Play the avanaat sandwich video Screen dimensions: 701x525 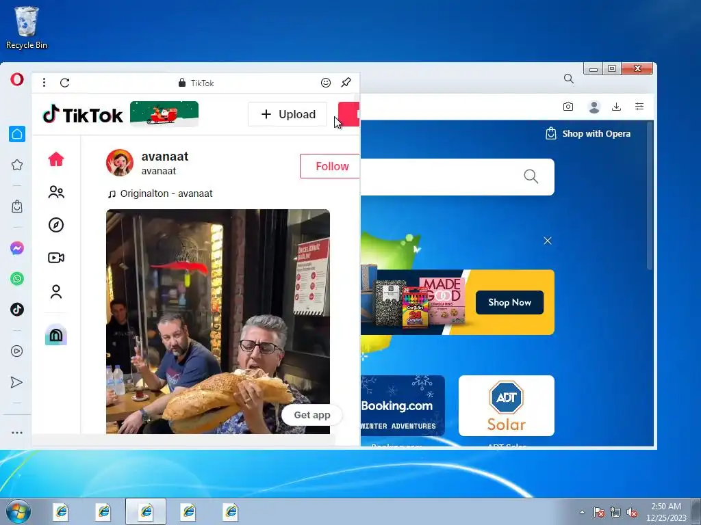[x=218, y=321]
